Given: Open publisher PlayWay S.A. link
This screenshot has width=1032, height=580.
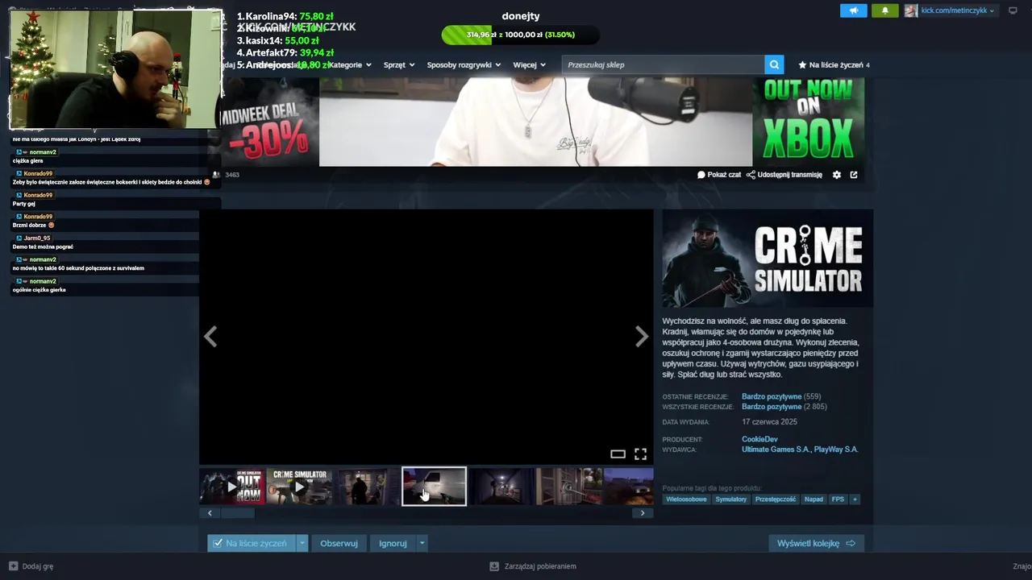Looking at the screenshot, I should pyautogui.click(x=836, y=449).
